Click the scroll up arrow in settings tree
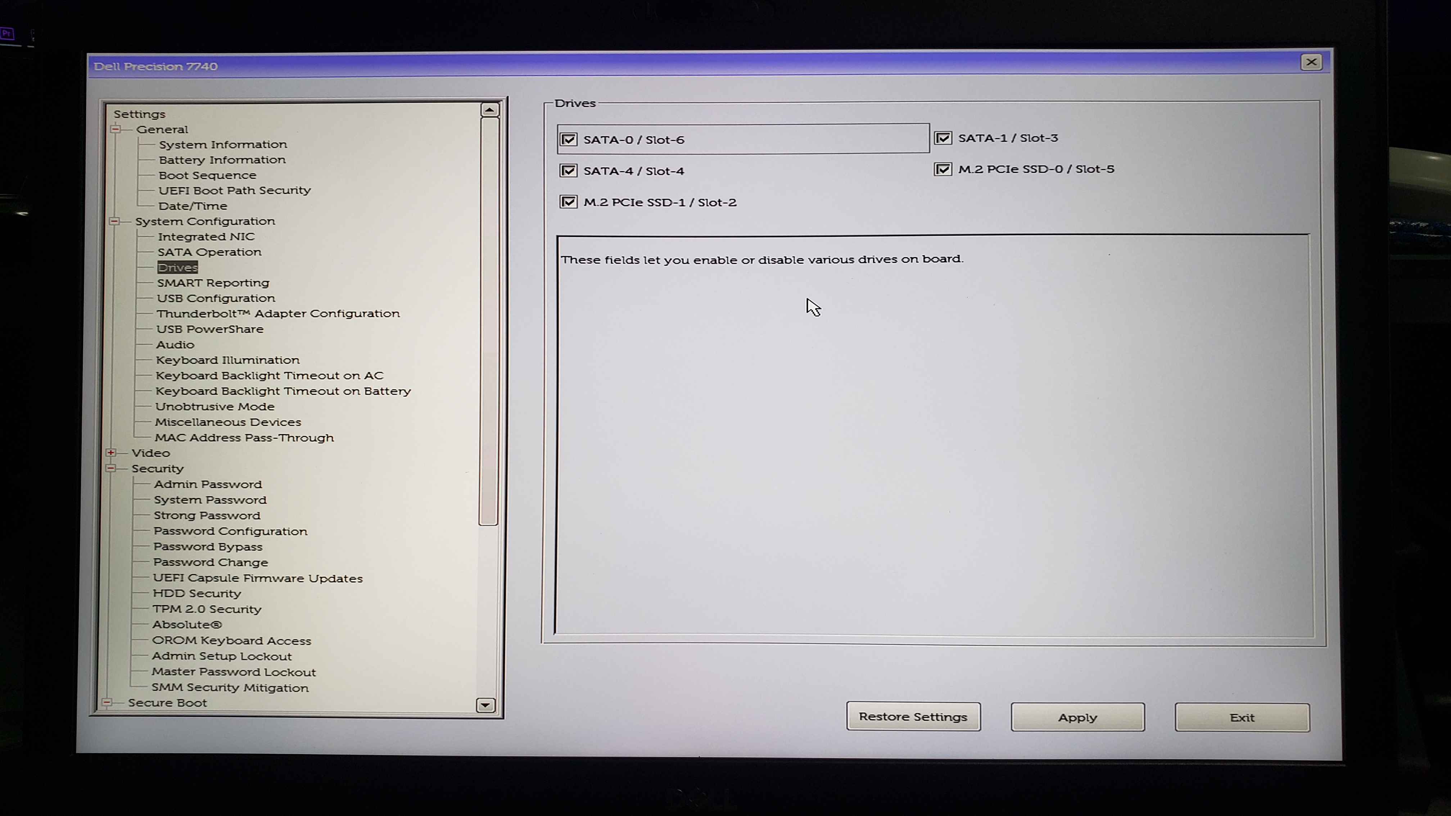Image resolution: width=1451 pixels, height=816 pixels. 489,110
